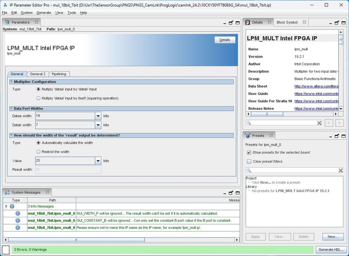Click the vertical scrollbar thumb in the Details panel
Image resolution: width=349 pixels, height=256 pixels.
[341, 39]
